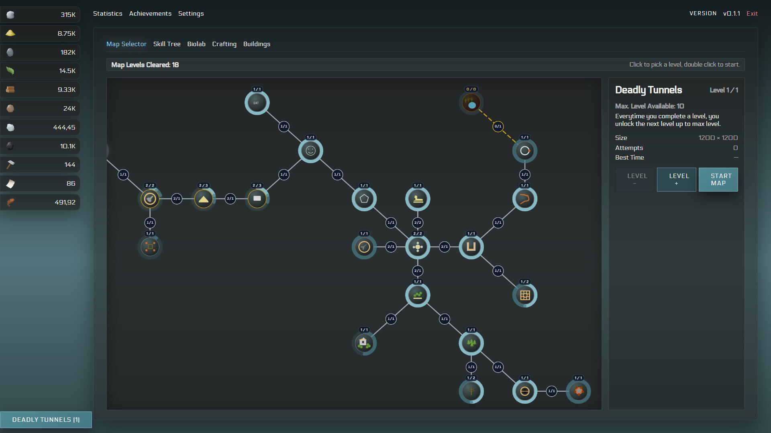Image resolution: width=771 pixels, height=433 pixels.
Task: Select the leaf resource in the sidebar
Action: click(x=40, y=71)
